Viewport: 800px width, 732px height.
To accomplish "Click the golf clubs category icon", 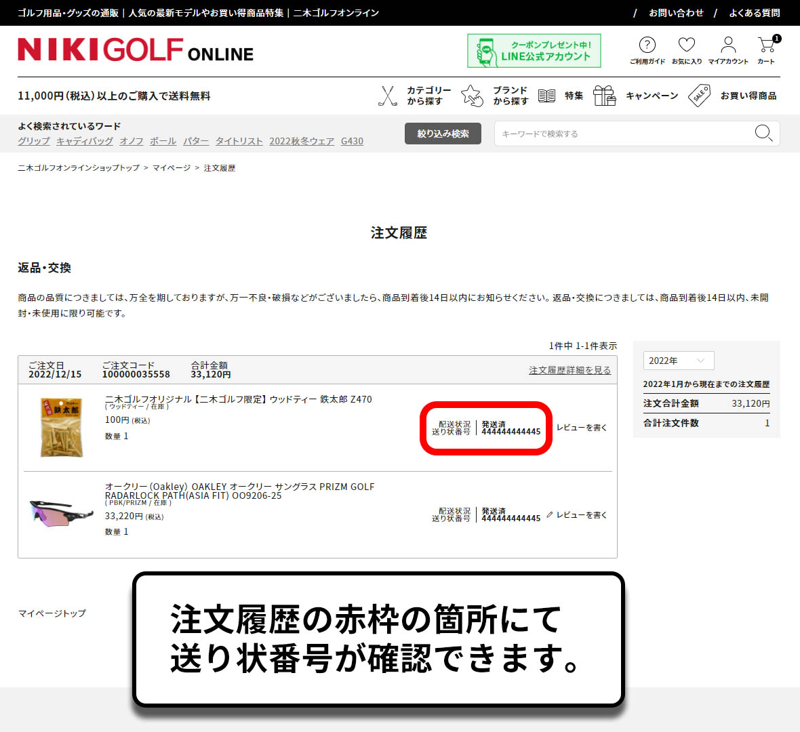I will [x=388, y=96].
